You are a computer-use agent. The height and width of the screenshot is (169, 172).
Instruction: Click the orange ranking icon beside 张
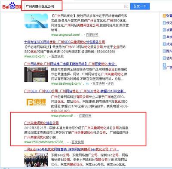click(164, 16)
